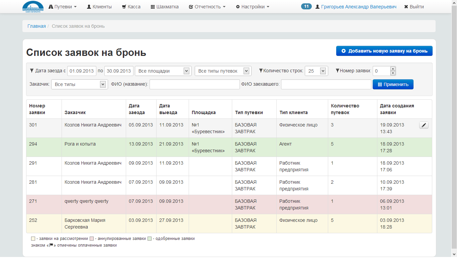
Task: Click the pencil edit icon for request 301
Action: pyautogui.click(x=424, y=125)
